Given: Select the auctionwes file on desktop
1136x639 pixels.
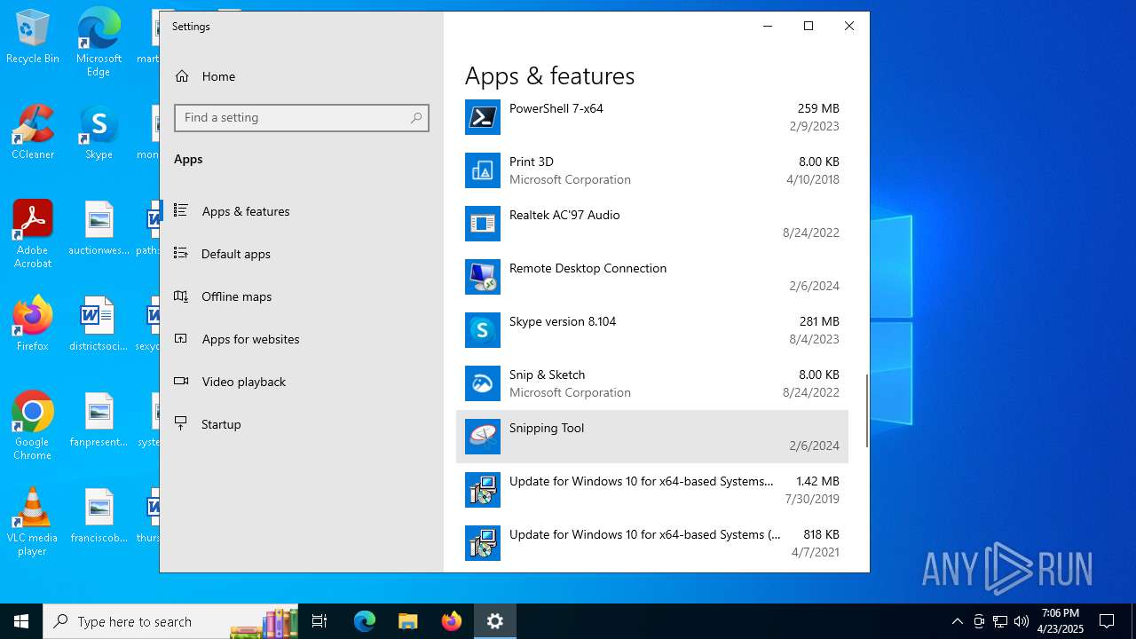Looking at the screenshot, I should (99, 228).
